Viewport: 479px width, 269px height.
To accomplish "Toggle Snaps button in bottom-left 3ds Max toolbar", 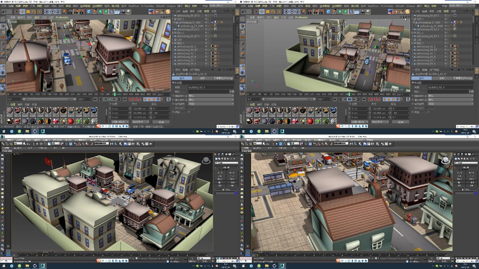I will [75, 143].
